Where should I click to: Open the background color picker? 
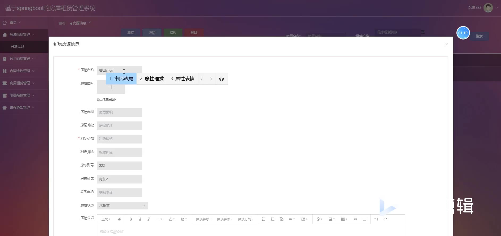click(184, 219)
